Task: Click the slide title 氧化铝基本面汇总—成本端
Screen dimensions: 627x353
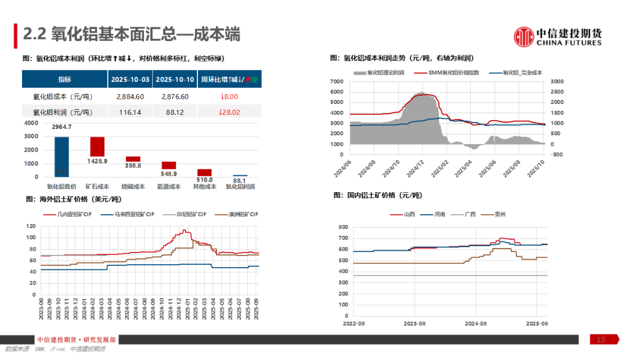Action: 132,34
